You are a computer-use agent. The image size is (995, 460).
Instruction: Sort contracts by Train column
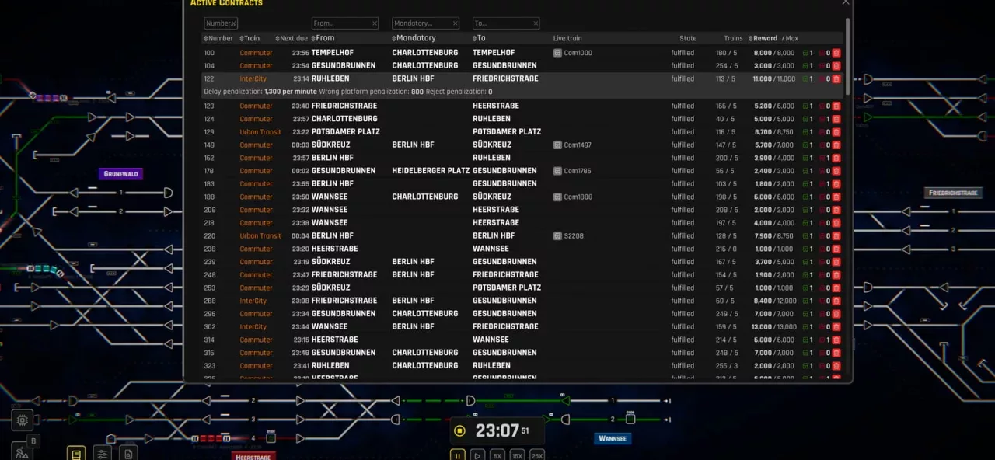point(250,38)
